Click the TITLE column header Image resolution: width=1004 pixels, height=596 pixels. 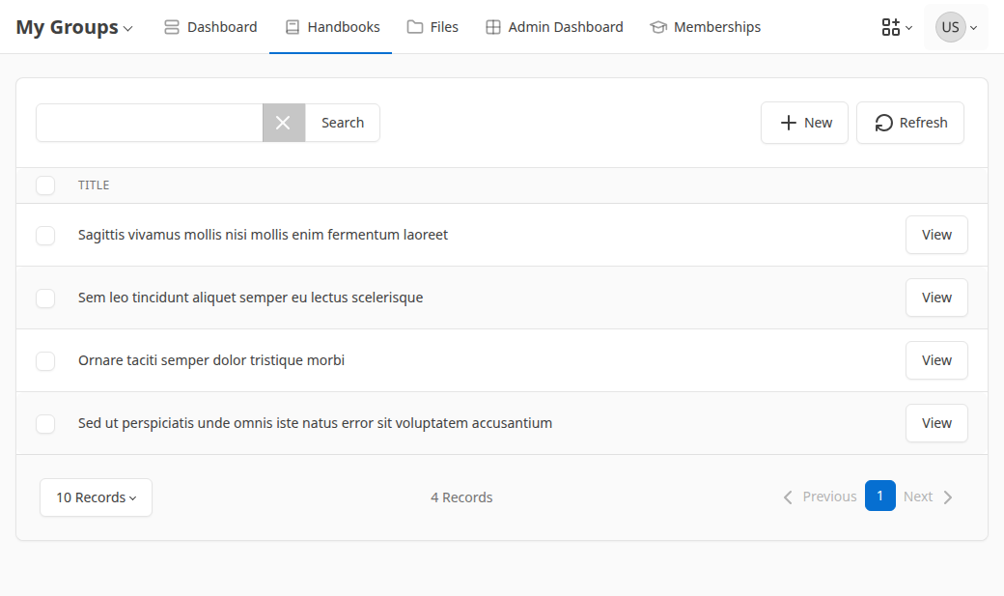pyautogui.click(x=94, y=185)
